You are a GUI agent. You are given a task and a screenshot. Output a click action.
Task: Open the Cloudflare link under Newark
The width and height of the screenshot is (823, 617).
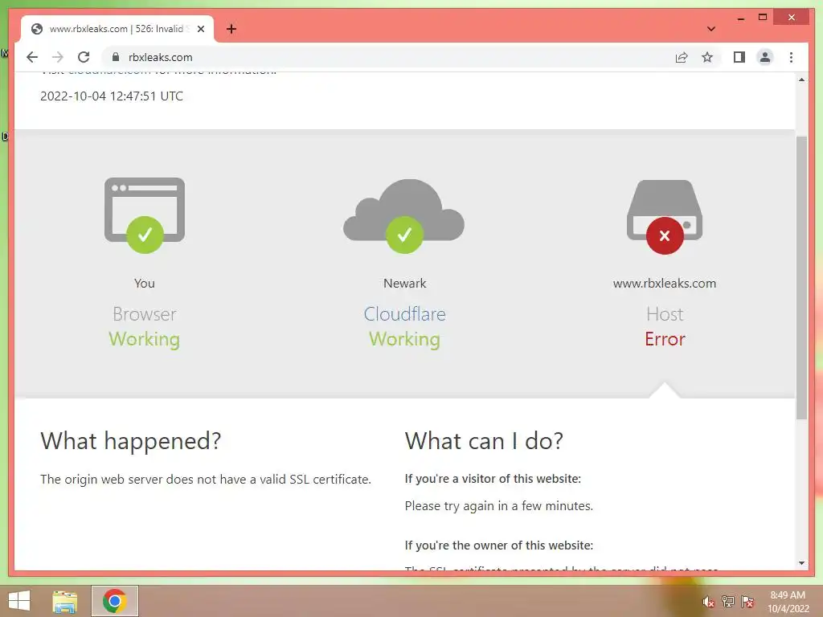click(405, 314)
